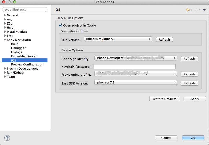The height and width of the screenshot is (145, 209).
Task: Expand the Install/Update tree node
Action: (x=5, y=32)
